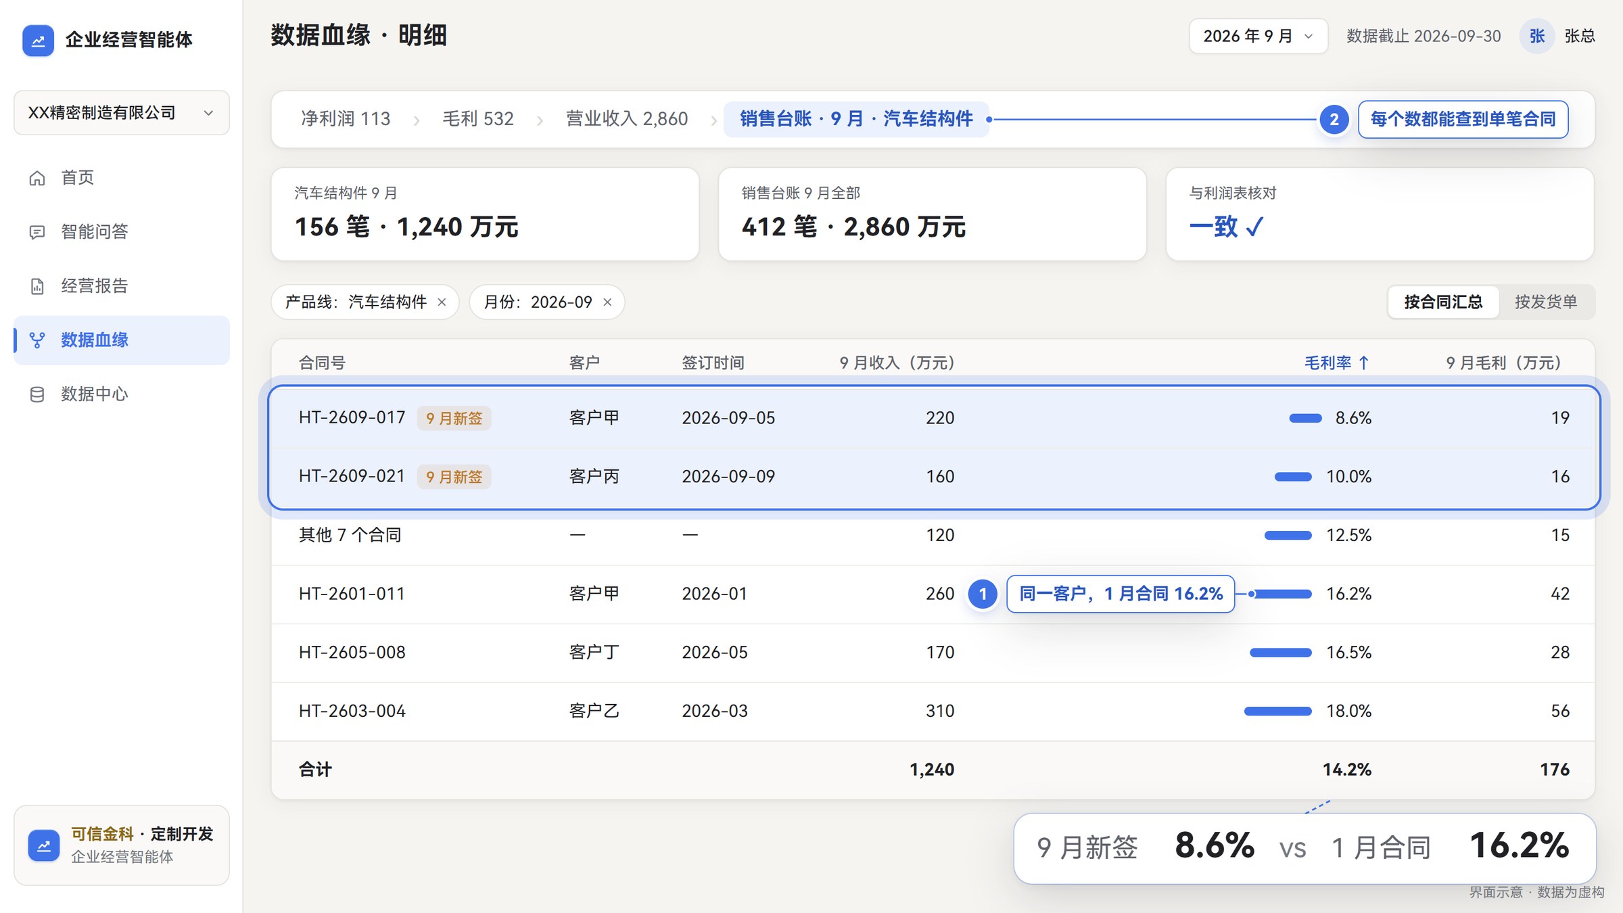Remove the 产品线 汽车结构件 filter chip
Viewport: 1623px width, 913px height.
pos(442,302)
